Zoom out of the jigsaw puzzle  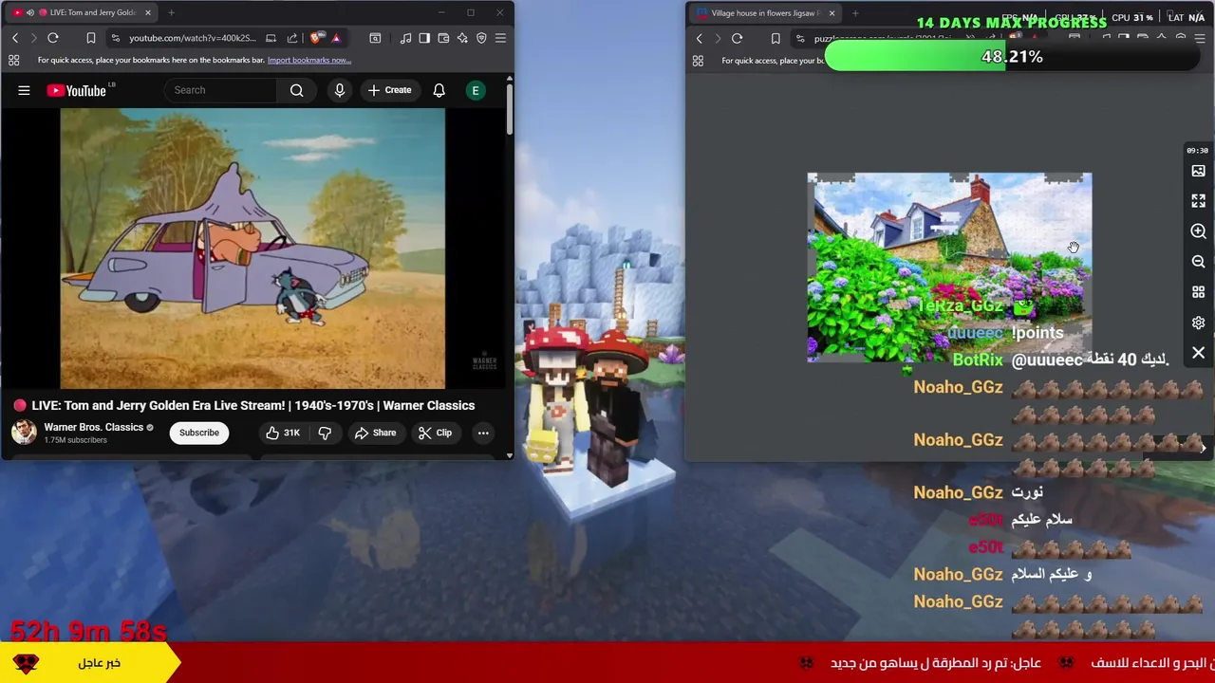tap(1198, 262)
